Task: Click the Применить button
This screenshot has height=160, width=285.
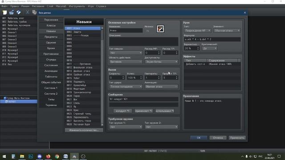Action: [237, 138]
